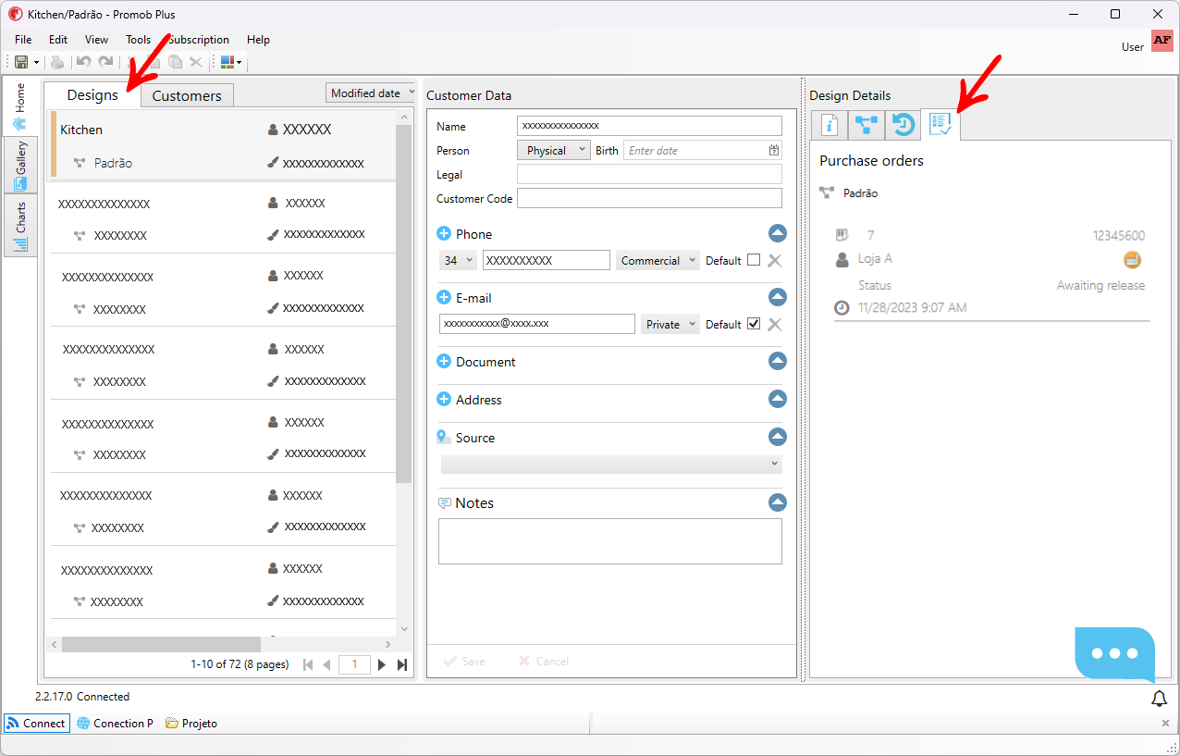Screen dimensions: 1180x756
Task: Open the purchase orders tab icon
Action: click(940, 124)
